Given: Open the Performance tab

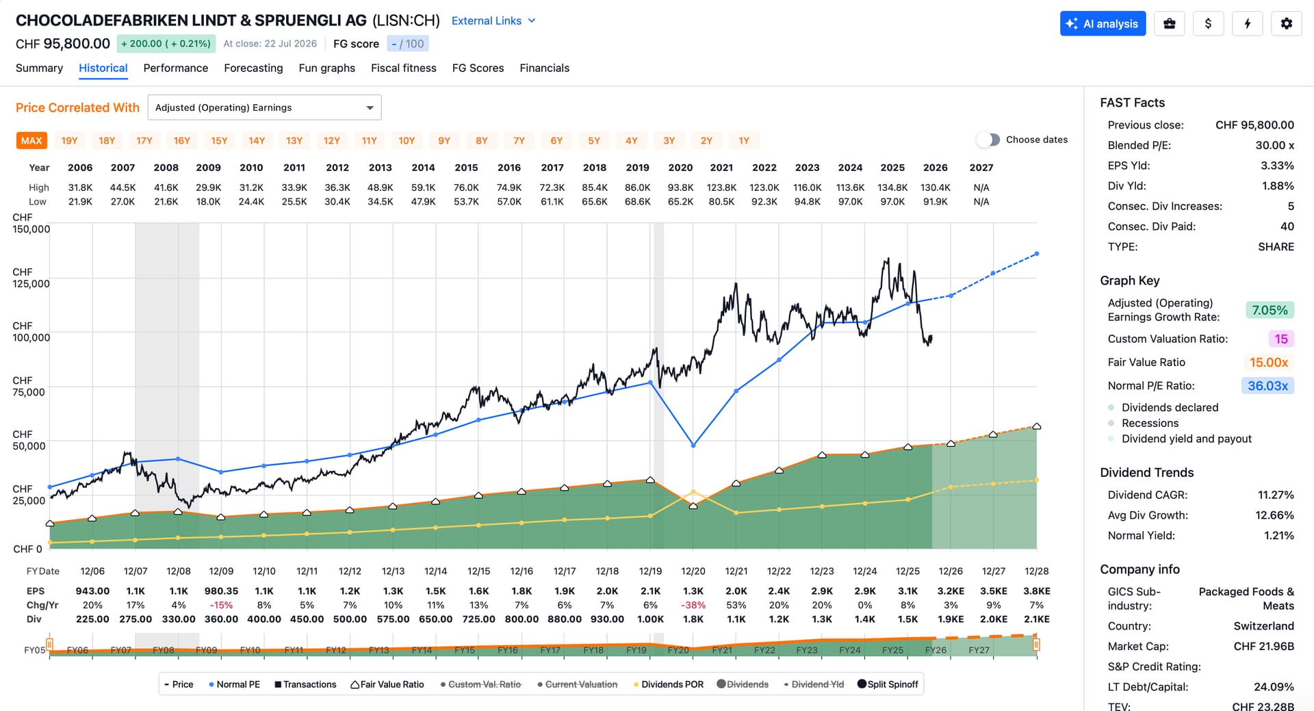Looking at the screenshot, I should coord(175,68).
